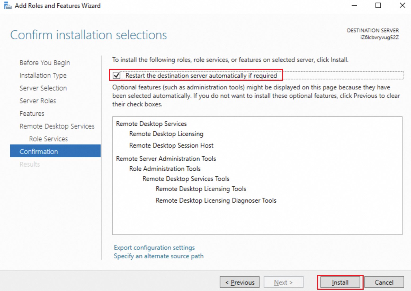Image resolution: width=411 pixels, height=291 pixels.
Task: Navigate to Server Roles page
Action: click(x=38, y=101)
